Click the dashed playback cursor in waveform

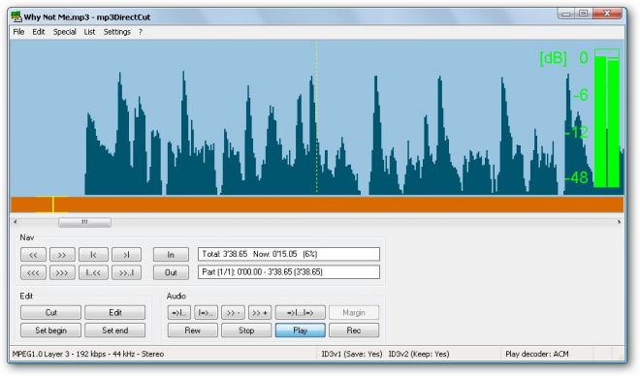click(317, 117)
